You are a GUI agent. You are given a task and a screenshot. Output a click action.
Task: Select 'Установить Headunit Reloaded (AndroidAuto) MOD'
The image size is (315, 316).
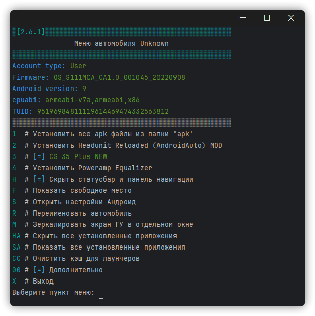click(x=128, y=146)
